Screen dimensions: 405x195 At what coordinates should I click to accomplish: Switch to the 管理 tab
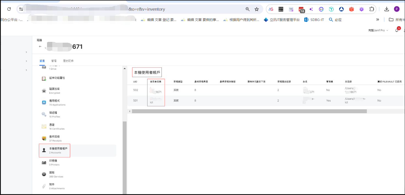[x=54, y=61]
